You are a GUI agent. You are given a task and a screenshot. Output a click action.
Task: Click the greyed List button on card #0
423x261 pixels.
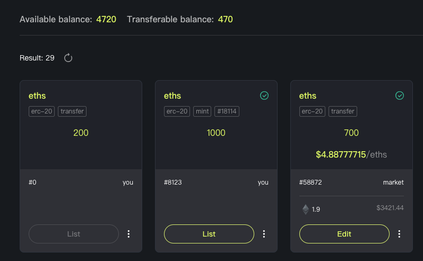tap(74, 234)
